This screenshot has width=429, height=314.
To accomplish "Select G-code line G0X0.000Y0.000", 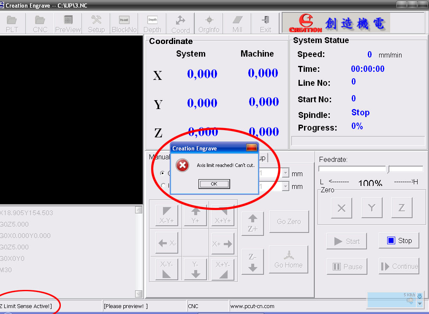I will (25, 235).
